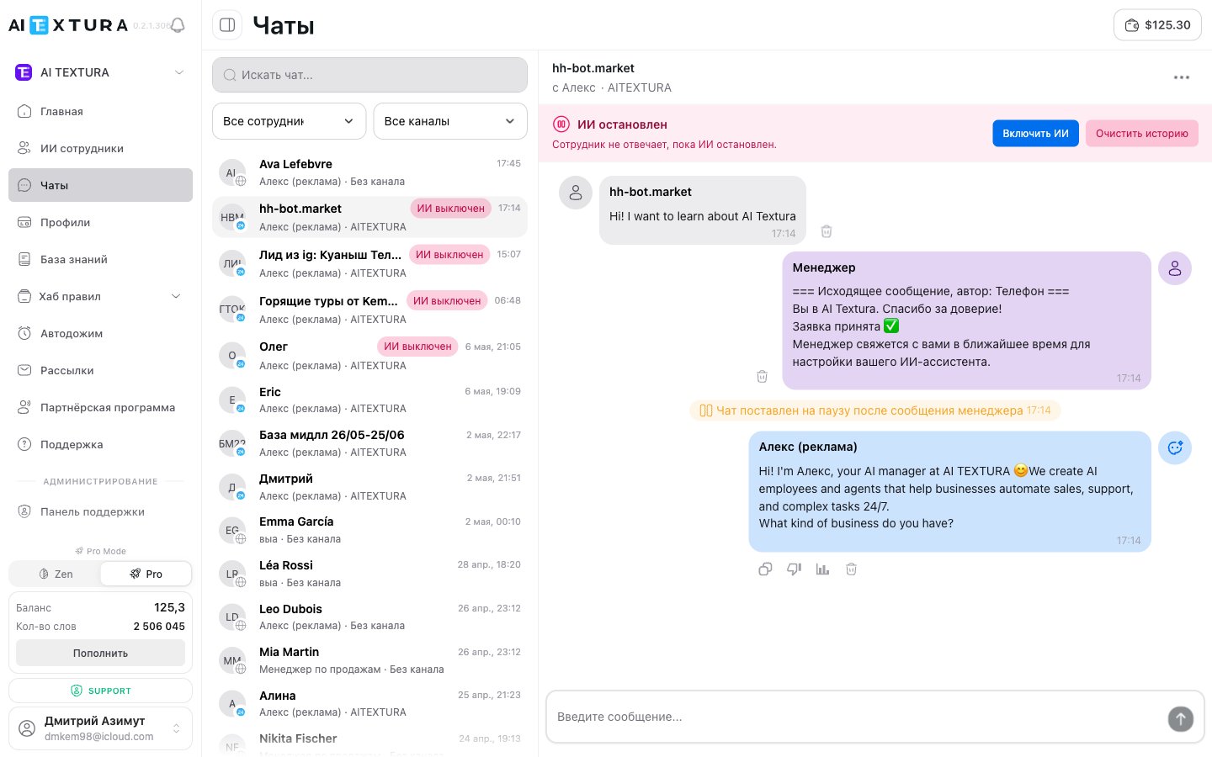Click the Профили card icon
The image size is (1212, 757).
pyautogui.click(x=24, y=222)
